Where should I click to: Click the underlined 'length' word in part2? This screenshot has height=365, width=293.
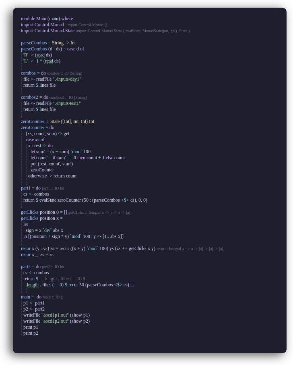33,285
